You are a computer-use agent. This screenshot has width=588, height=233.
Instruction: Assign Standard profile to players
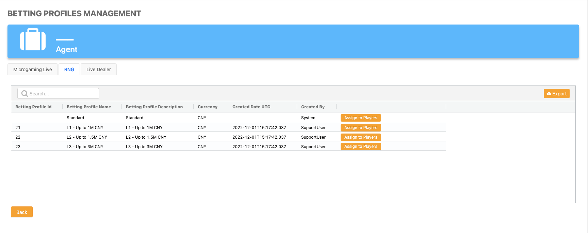(360, 118)
